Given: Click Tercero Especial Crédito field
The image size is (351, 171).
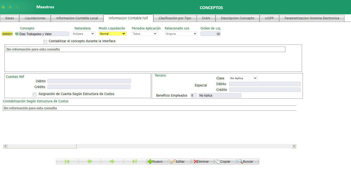Looking at the screenshot, I should (265, 90).
